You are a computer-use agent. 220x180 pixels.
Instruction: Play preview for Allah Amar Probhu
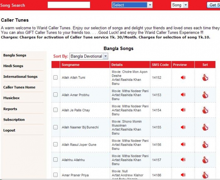coord(183,95)
